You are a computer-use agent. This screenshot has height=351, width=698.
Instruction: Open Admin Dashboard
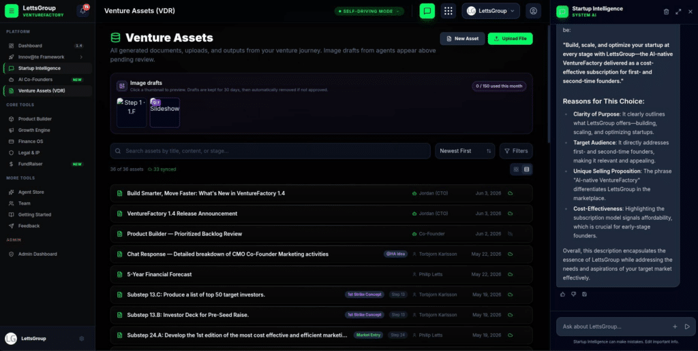[47, 254]
